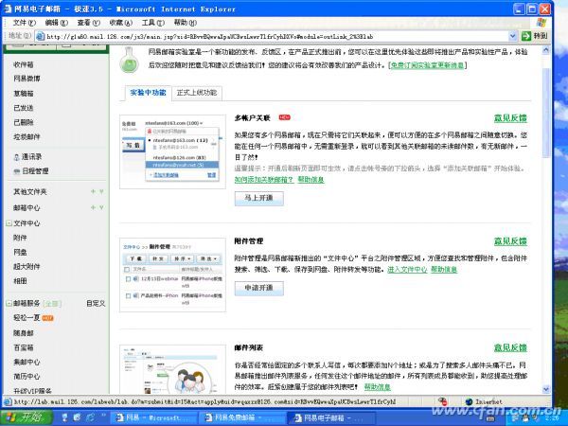The width and height of the screenshot is (568, 426).
Task: Click 意见反馈 for 邮件列表
Action: [x=510, y=347]
